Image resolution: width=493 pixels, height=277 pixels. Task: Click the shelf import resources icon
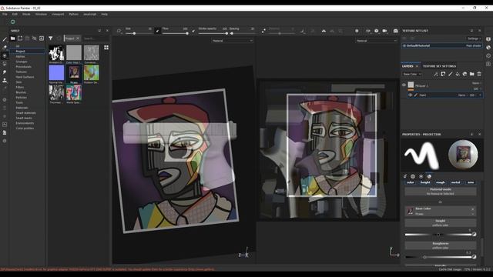[x=42, y=38]
